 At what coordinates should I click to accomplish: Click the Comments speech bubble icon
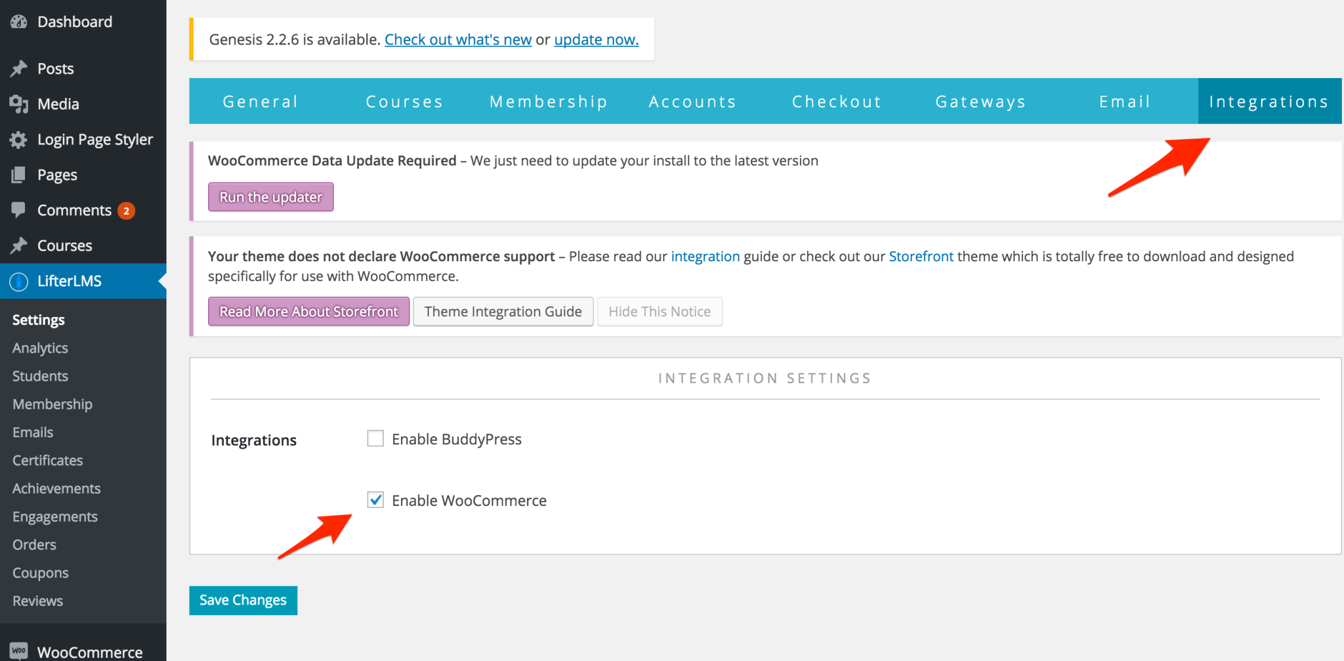click(19, 210)
